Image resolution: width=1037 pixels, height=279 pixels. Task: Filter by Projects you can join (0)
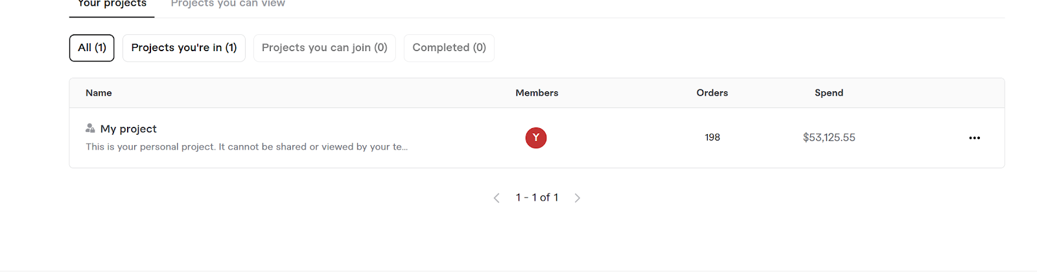[325, 48]
